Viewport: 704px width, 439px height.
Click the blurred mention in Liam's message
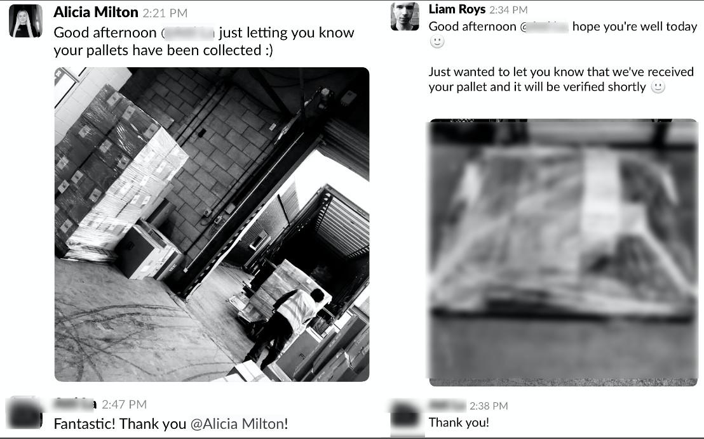point(545,27)
